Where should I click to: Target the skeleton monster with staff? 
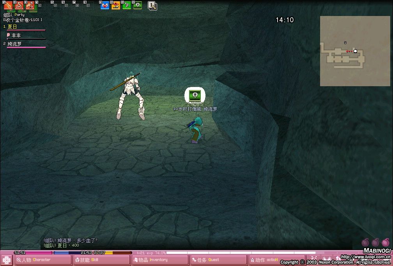pyautogui.click(x=130, y=96)
